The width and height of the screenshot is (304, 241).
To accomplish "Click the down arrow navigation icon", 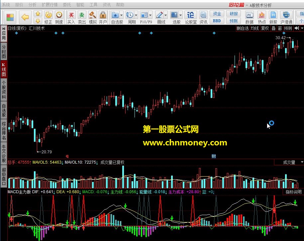I will click(x=38, y=21).
